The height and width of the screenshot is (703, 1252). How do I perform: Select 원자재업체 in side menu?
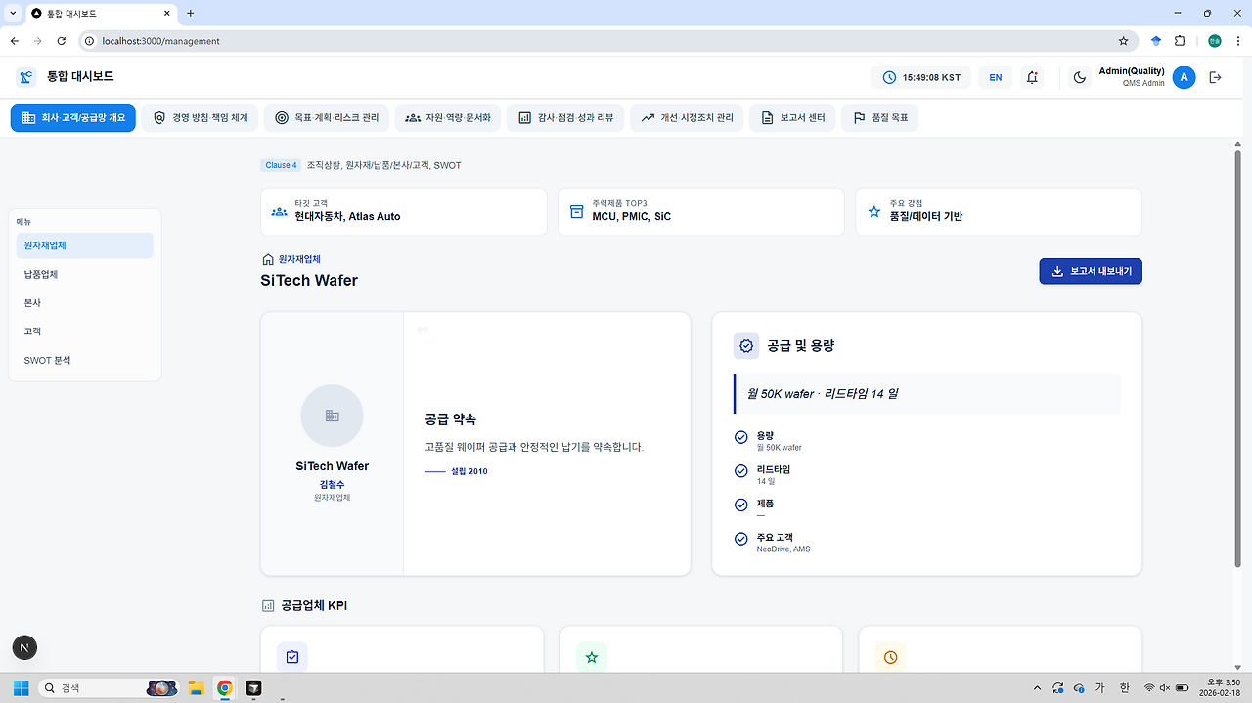pyautogui.click(x=85, y=245)
